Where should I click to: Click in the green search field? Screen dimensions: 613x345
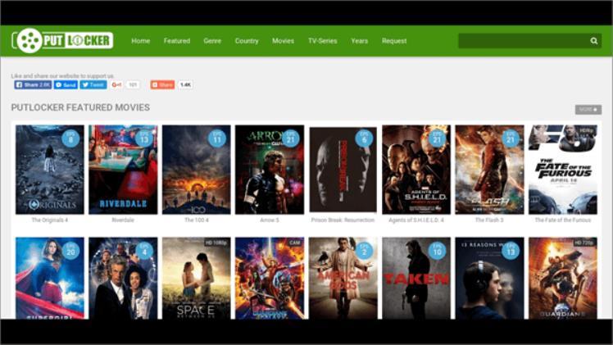[524, 41]
